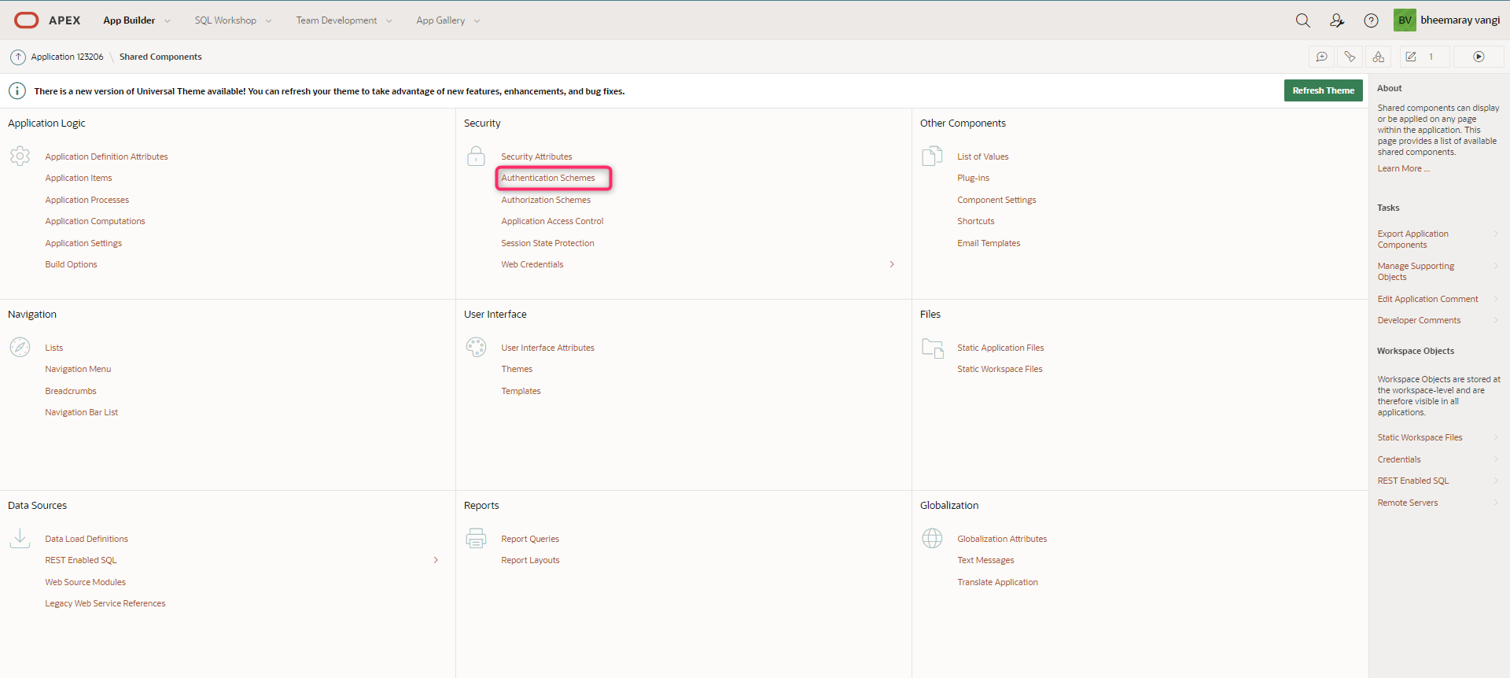Image resolution: width=1510 pixels, height=678 pixels.
Task: Click the Application Logic gear icon
Action: click(x=20, y=156)
